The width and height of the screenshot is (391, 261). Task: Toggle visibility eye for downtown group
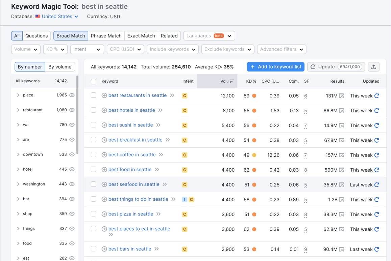(72, 154)
